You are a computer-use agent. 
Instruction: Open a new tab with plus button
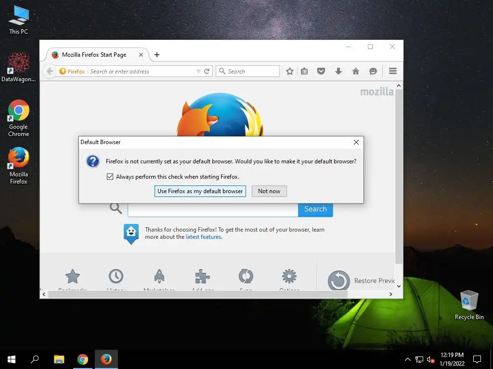157,55
